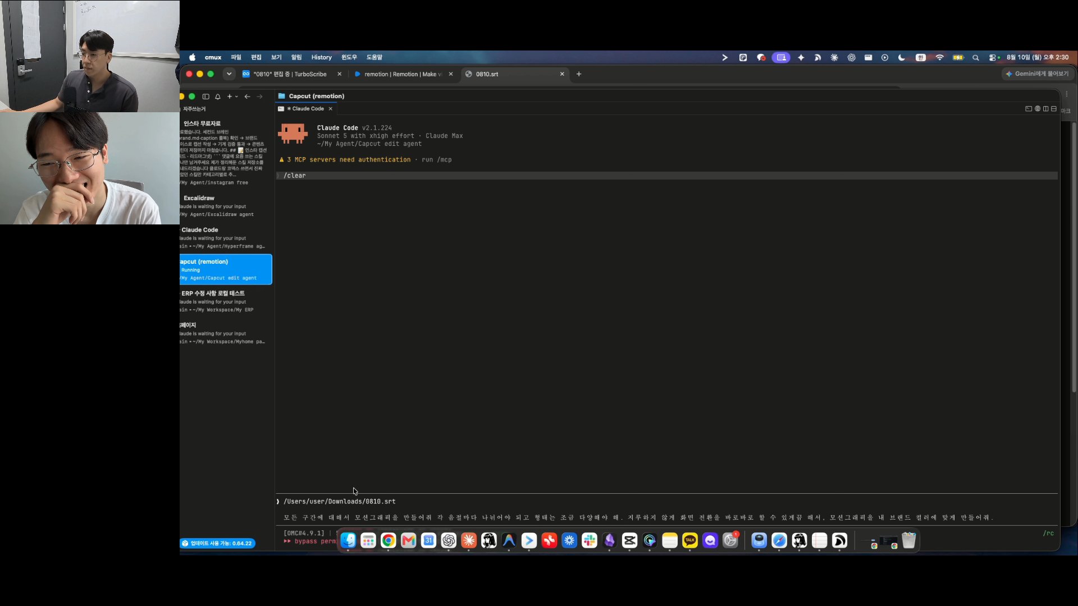Viewport: 1078px width, 606px height.
Task: Open a new browser tab
Action: [x=579, y=74]
